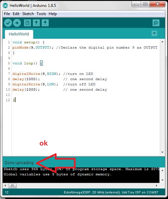Click horizontal scrollbar left arrow
The height and width of the screenshot is (199, 168).
[x=5, y=186]
